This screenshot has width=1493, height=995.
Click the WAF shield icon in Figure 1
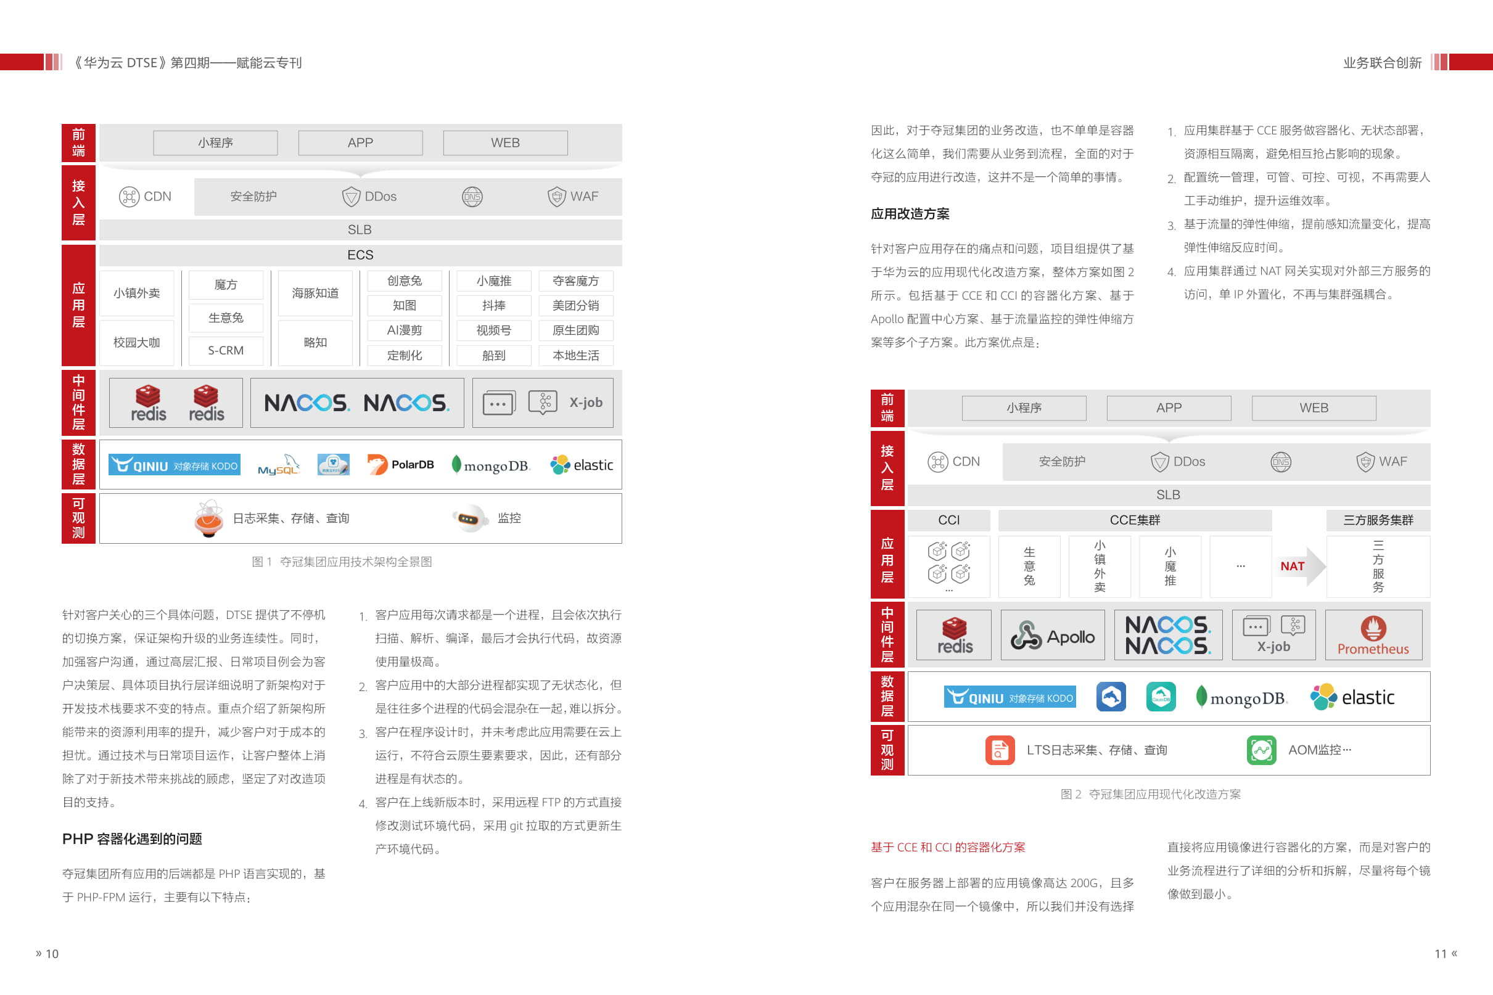pyautogui.click(x=557, y=197)
